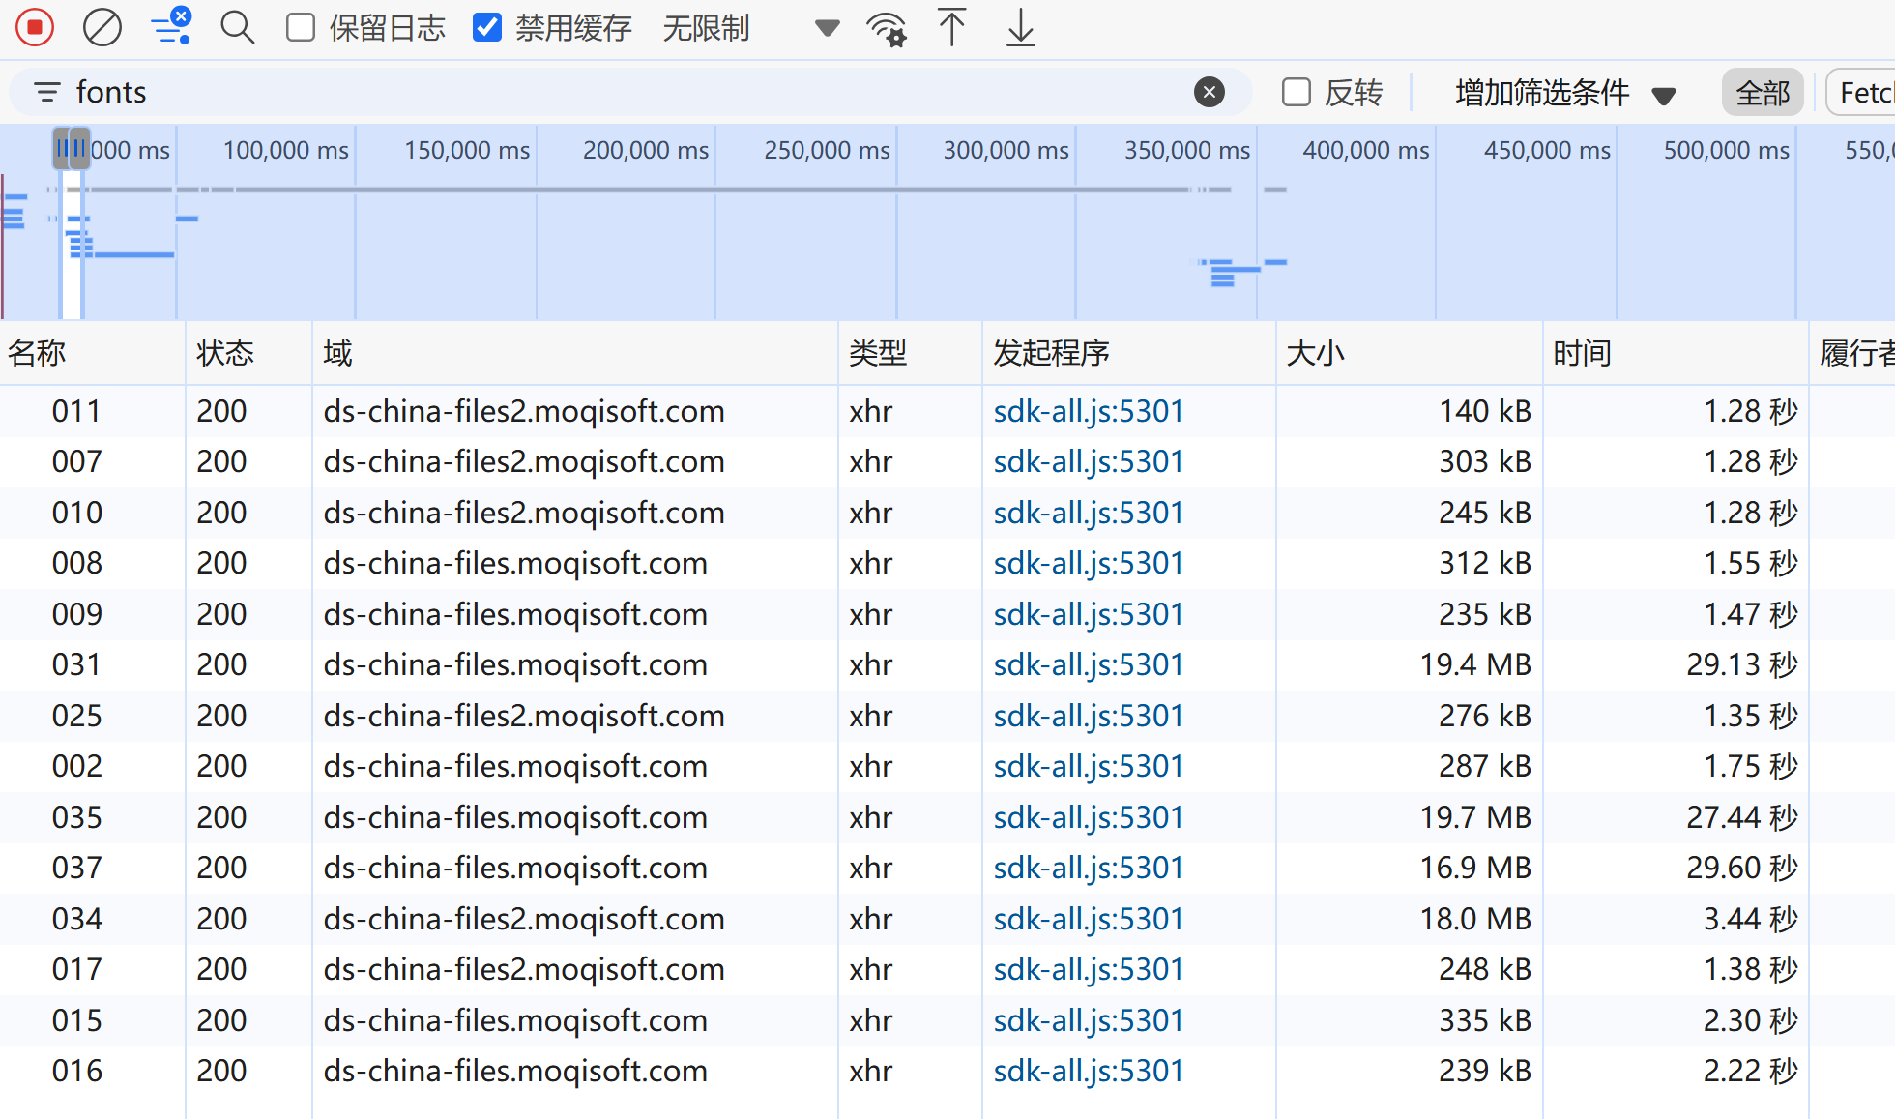
Task: Open network conditions wifi settings icon
Action: (x=886, y=29)
